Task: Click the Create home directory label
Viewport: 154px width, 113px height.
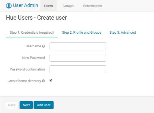Action: click(x=24, y=81)
